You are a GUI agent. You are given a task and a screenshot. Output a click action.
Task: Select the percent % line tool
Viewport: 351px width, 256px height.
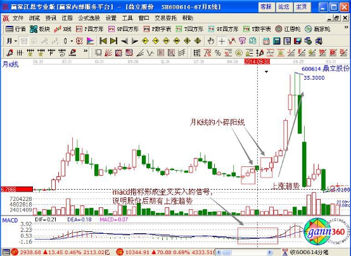click(x=217, y=53)
